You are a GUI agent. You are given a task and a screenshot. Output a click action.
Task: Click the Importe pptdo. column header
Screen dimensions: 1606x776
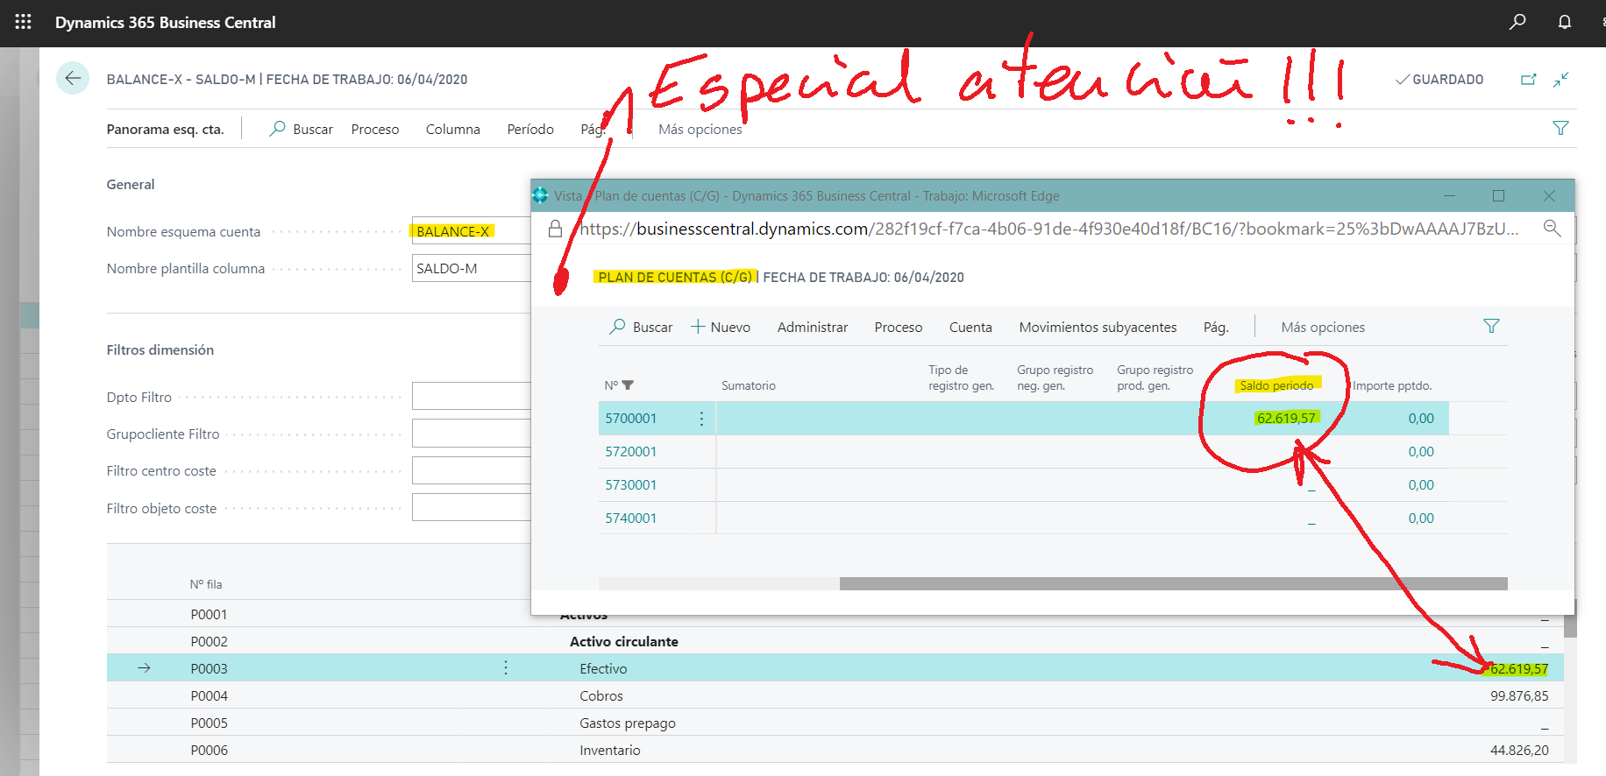tap(1392, 385)
